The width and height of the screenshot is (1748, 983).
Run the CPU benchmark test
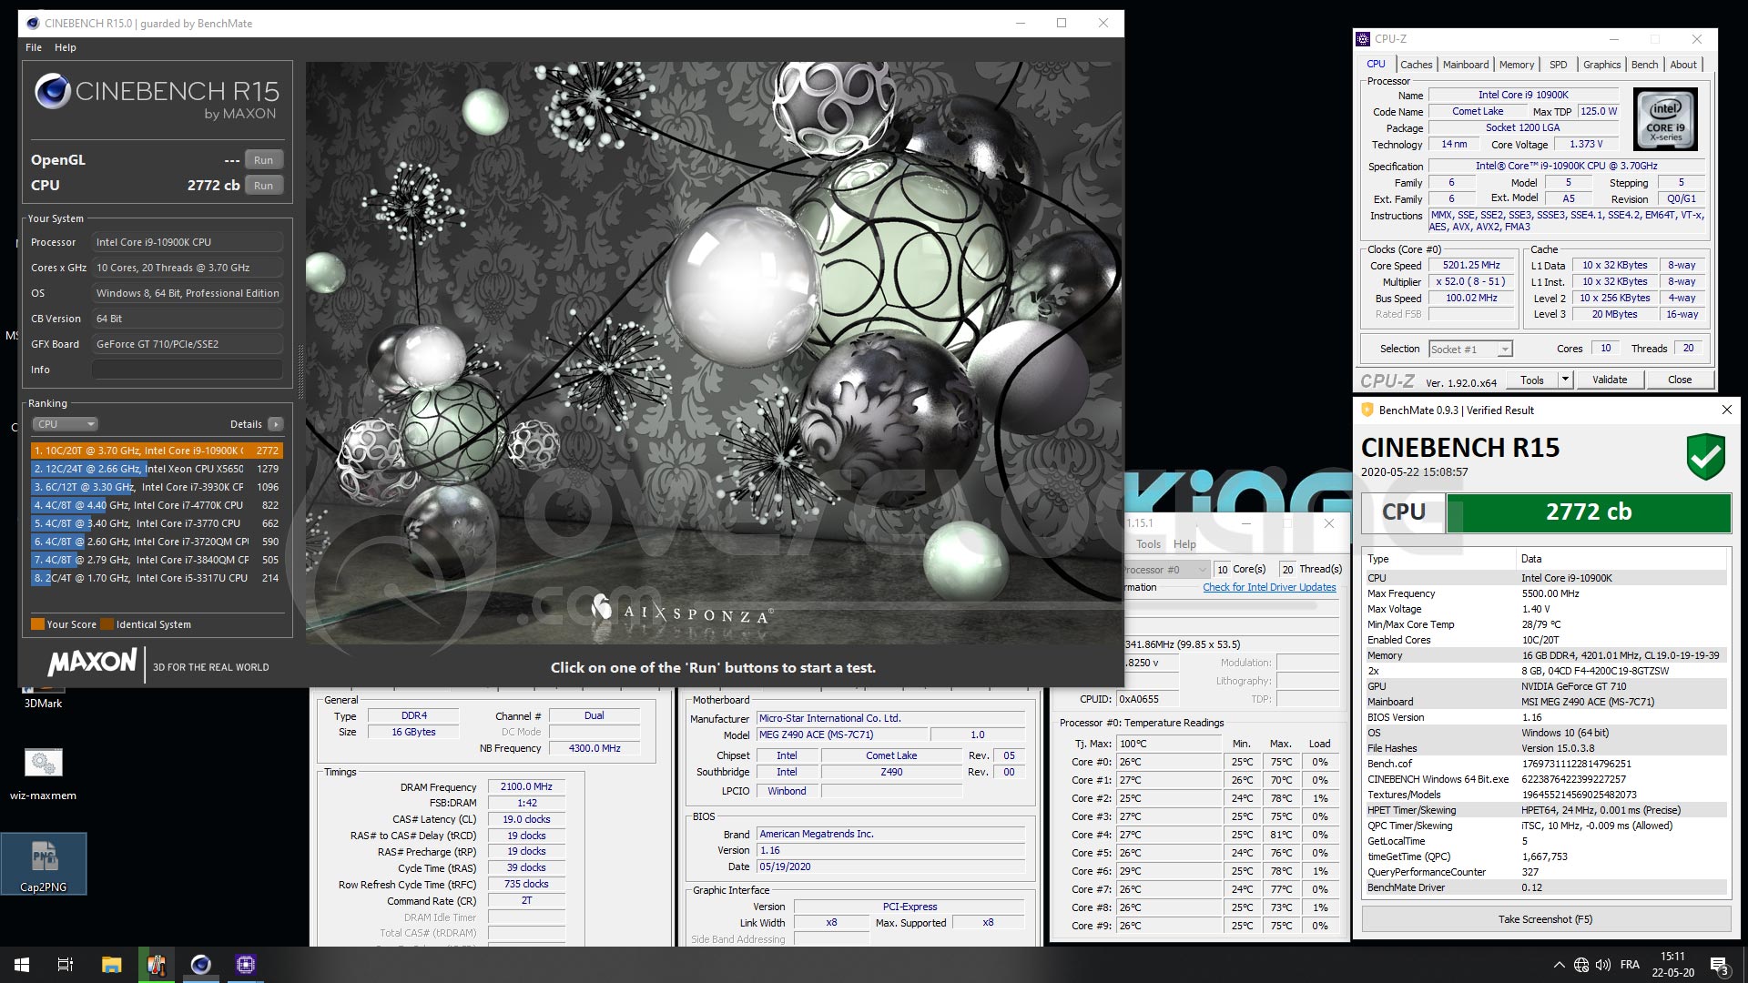click(x=263, y=186)
